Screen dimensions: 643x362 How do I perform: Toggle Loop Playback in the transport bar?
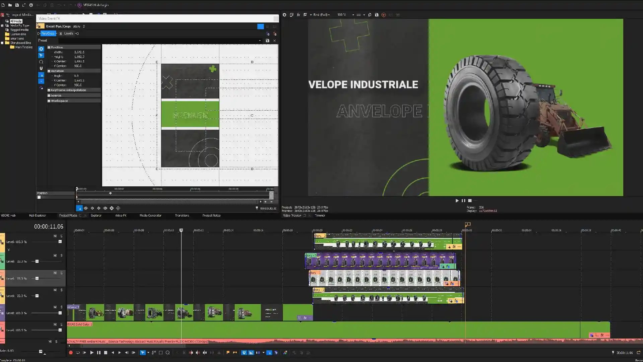(x=78, y=353)
